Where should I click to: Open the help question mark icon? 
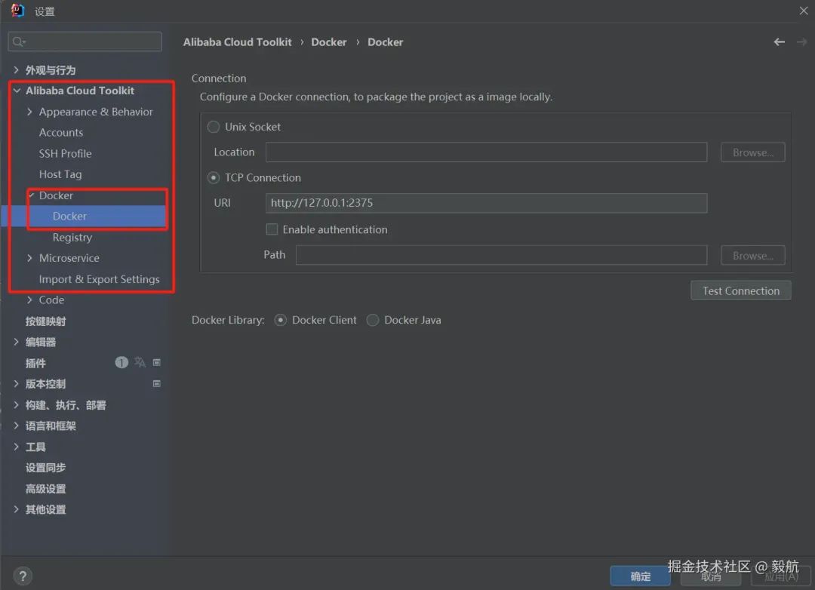23,576
